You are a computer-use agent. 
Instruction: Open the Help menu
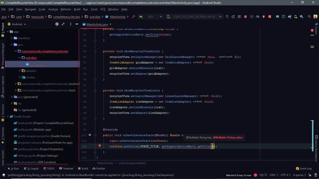pyautogui.click(x=124, y=9)
